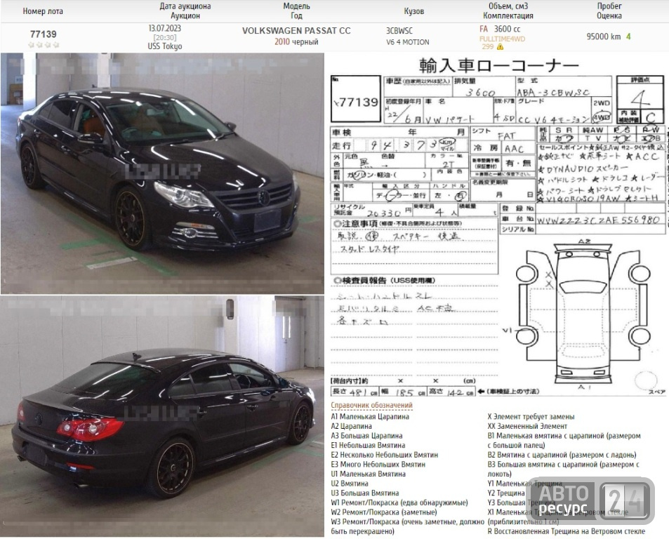Click the Объем, см3 Комплектация column header
The height and width of the screenshot is (539, 669).
pos(508,11)
